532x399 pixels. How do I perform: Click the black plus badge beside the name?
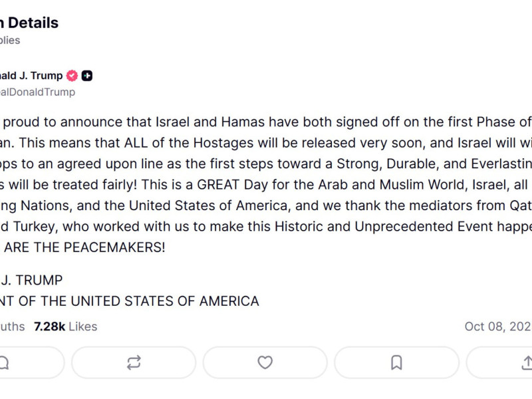pos(87,76)
